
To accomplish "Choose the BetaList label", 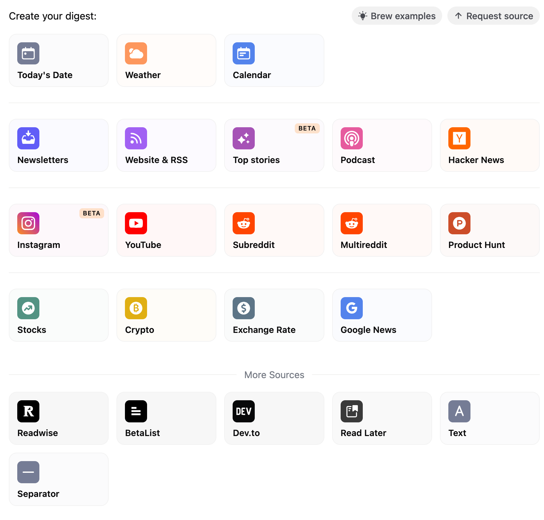I will coord(143,433).
